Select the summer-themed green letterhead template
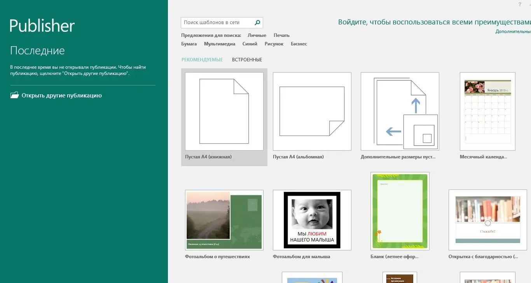This screenshot has height=283, width=531. coord(400,211)
